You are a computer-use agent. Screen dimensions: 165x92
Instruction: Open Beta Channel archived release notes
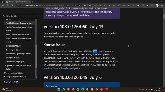(19, 40)
